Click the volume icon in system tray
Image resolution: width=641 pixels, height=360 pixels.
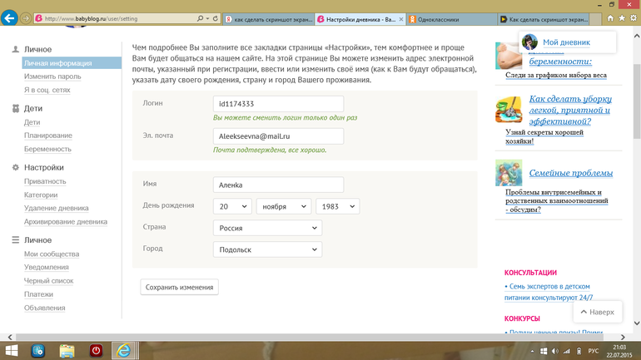tap(554, 351)
